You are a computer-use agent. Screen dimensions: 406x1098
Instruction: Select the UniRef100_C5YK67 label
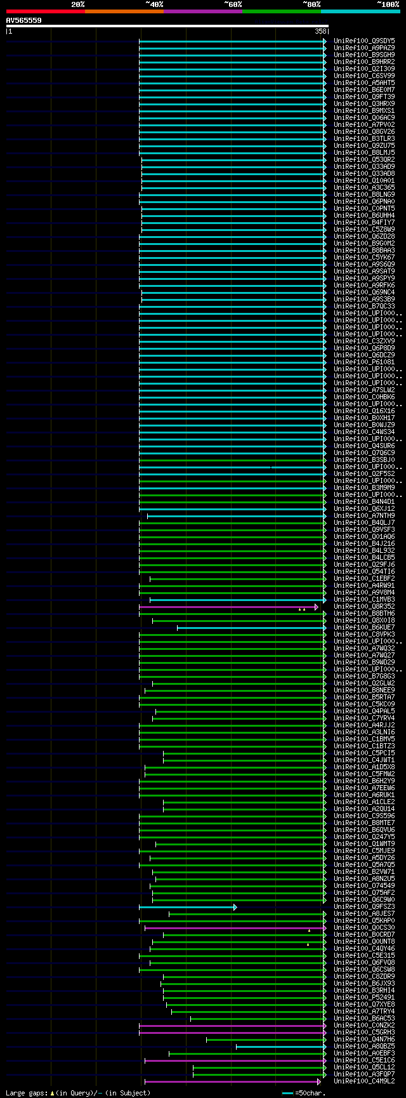point(364,257)
